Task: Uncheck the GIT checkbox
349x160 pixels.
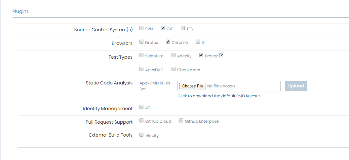Action: [x=163, y=28]
